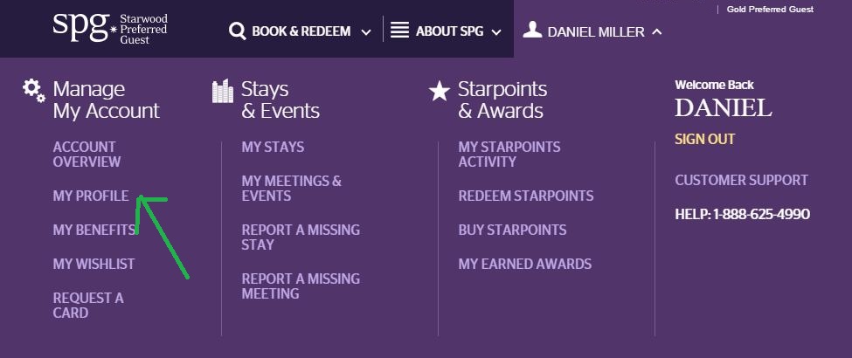852x358 pixels.
Task: Click the Manage My Account gears icon
Action: point(34,90)
